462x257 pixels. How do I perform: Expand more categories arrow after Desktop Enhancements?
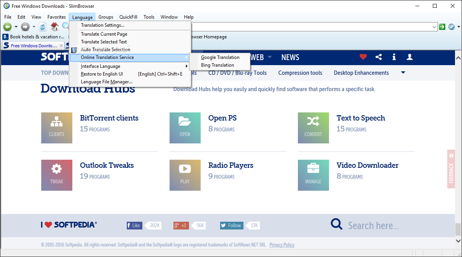pos(403,72)
